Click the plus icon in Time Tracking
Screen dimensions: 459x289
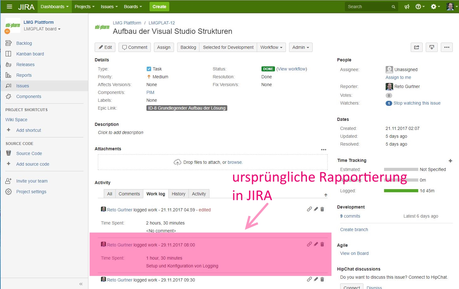pyautogui.click(x=451, y=161)
